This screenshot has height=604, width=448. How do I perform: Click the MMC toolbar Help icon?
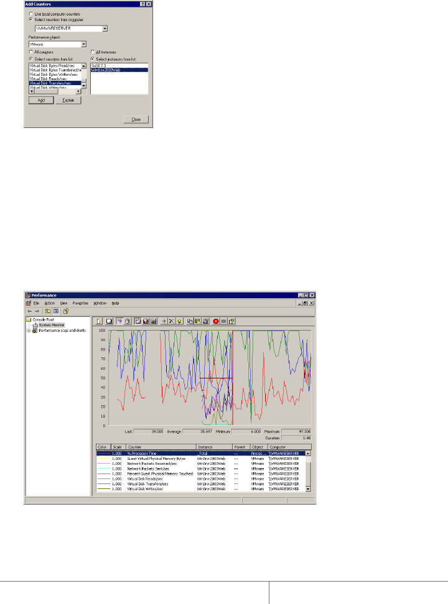coord(66,311)
